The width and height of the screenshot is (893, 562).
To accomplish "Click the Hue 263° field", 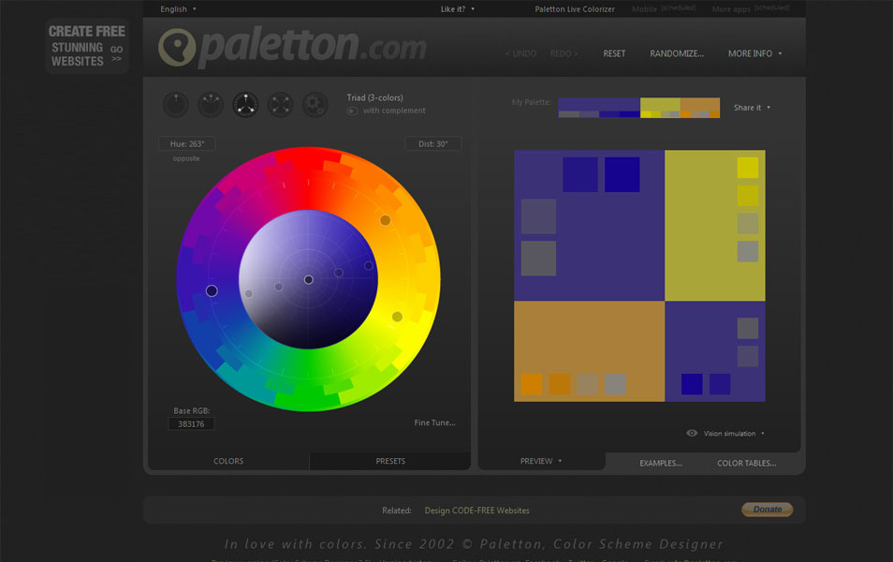I will click(x=187, y=143).
